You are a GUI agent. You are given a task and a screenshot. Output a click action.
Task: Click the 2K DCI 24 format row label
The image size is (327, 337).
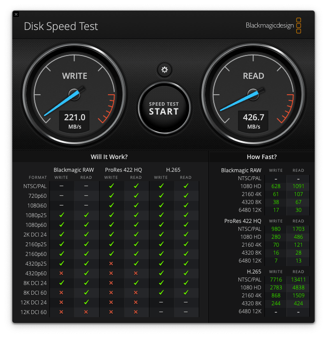click(35, 234)
